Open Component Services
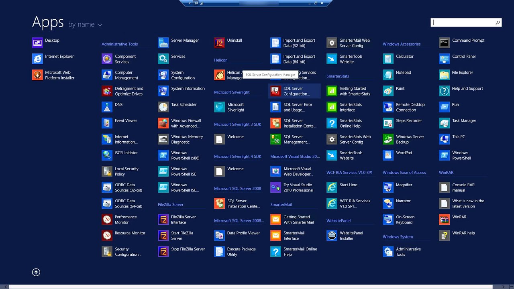514x289 pixels. pyautogui.click(x=119, y=59)
